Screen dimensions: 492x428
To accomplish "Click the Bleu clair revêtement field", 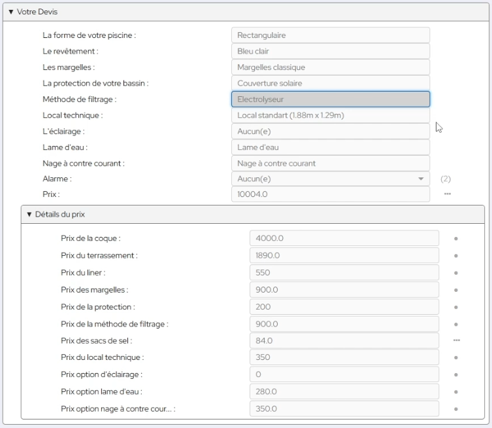I will pyautogui.click(x=331, y=51).
